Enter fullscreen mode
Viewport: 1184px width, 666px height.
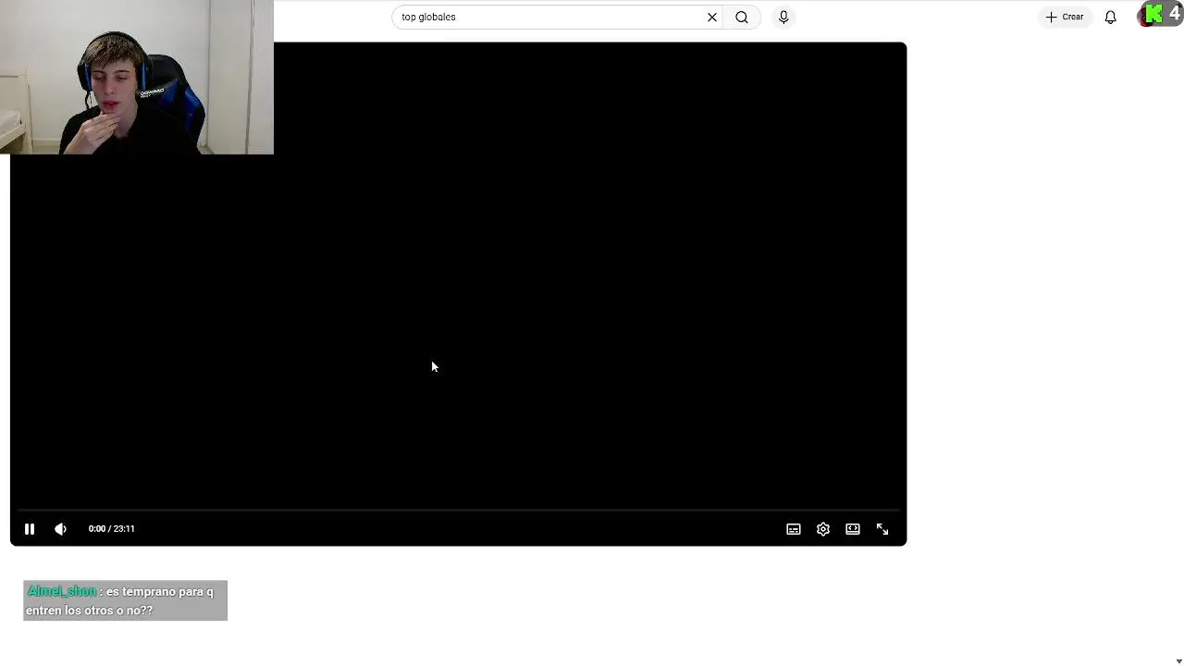882,529
